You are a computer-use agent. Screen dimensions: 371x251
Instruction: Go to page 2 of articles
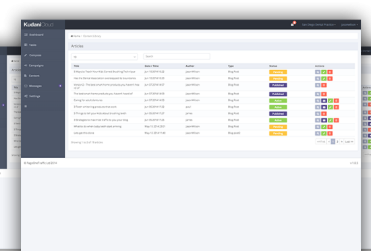pyautogui.click(x=337, y=142)
